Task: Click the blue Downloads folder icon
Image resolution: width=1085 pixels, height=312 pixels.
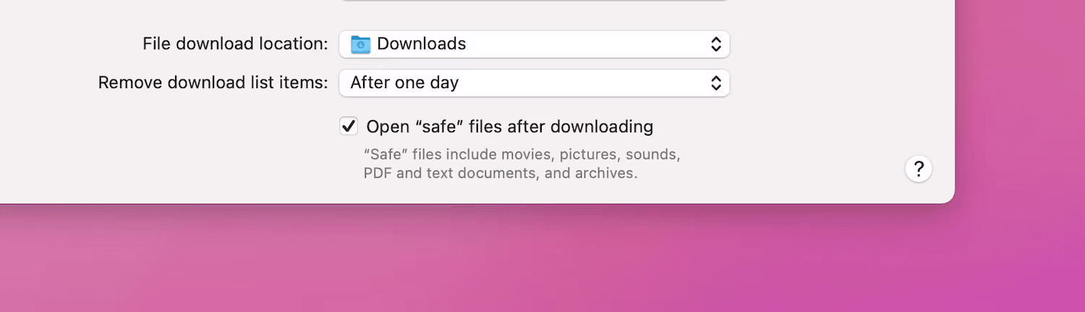Action: [360, 44]
